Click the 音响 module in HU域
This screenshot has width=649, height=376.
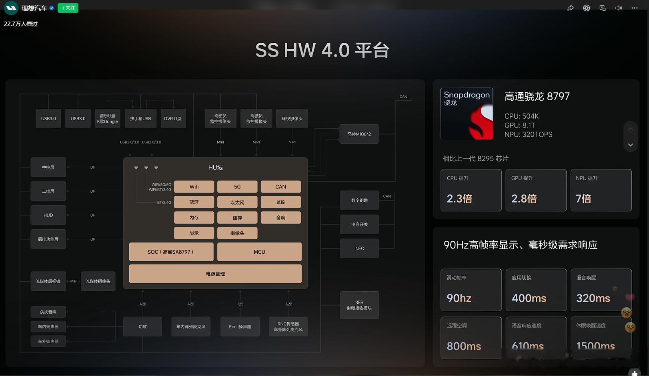(281, 218)
